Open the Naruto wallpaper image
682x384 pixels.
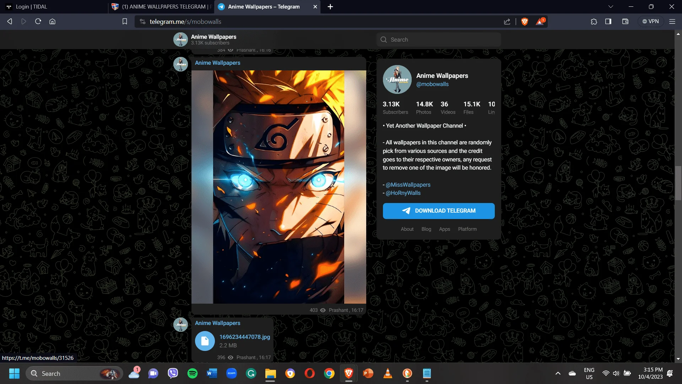click(279, 187)
